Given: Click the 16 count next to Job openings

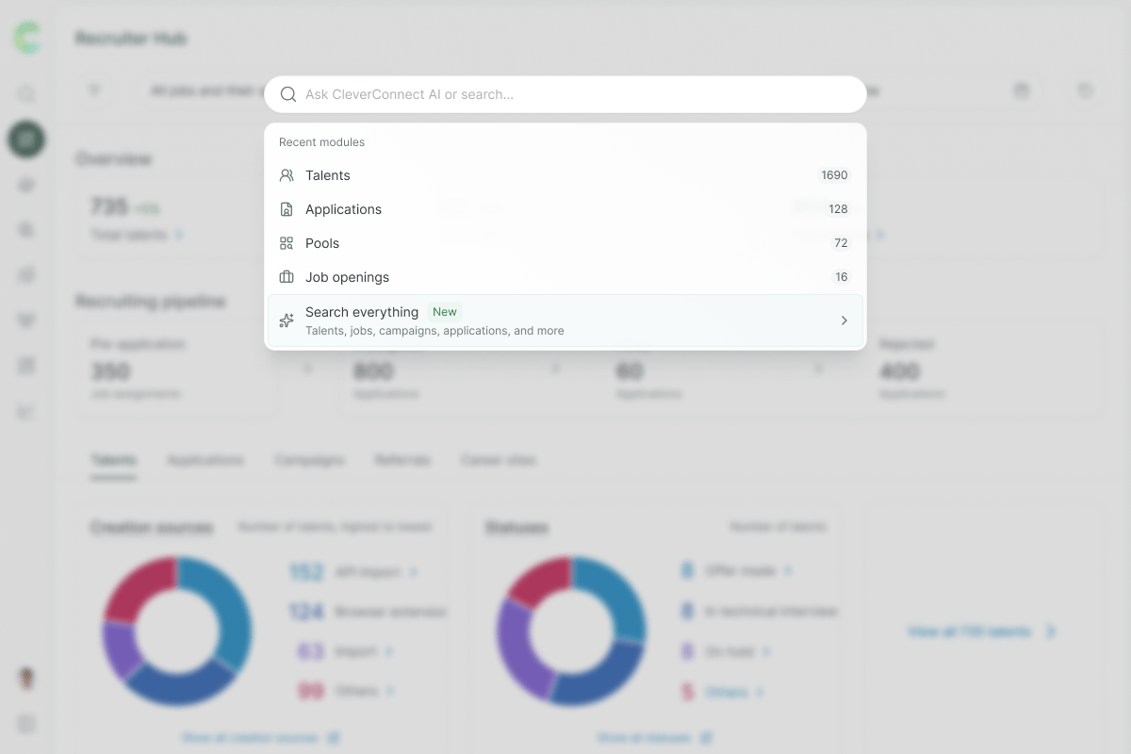Looking at the screenshot, I should (x=841, y=277).
